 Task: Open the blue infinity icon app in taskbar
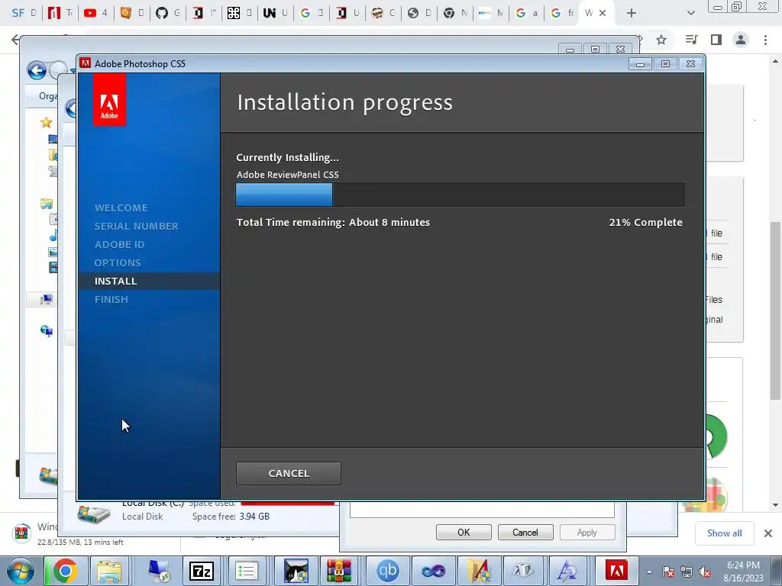434,571
